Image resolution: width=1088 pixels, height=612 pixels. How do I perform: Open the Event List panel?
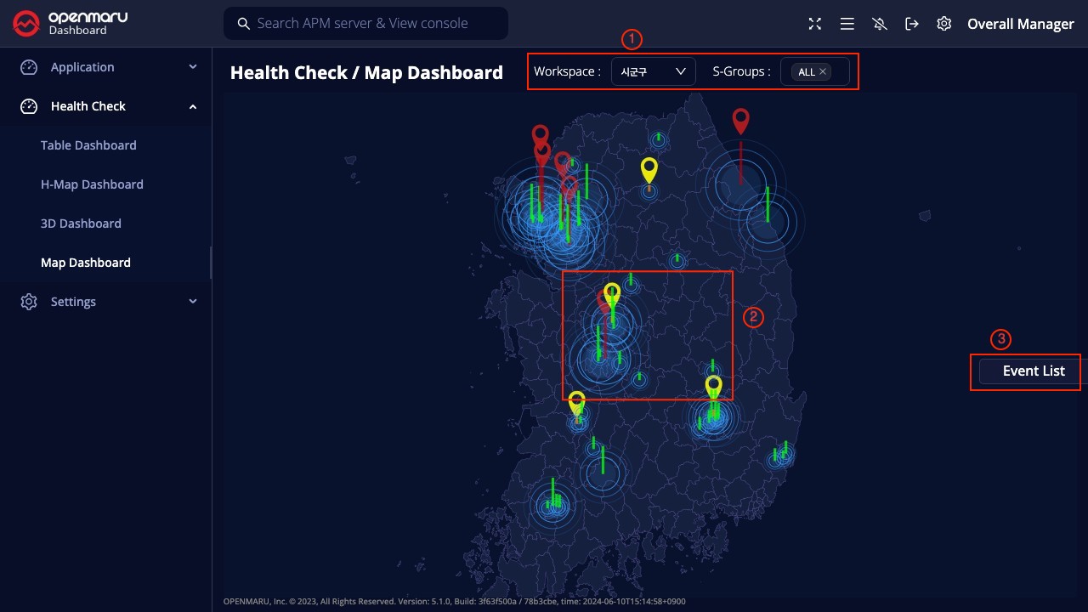pos(1033,371)
